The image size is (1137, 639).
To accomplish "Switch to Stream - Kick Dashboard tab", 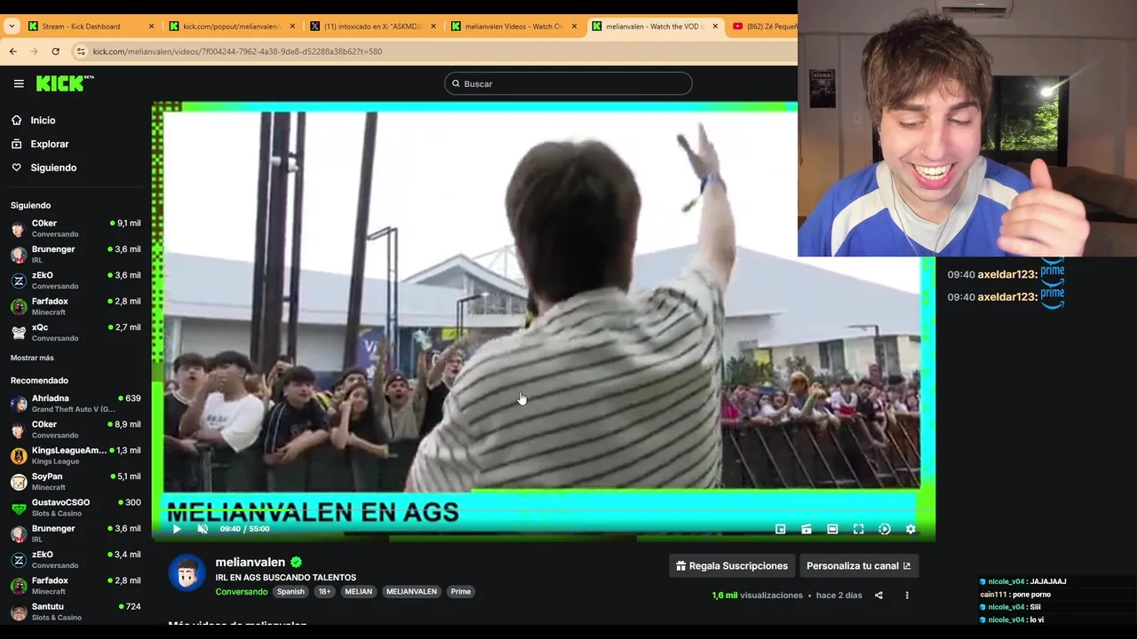I will (89, 27).
